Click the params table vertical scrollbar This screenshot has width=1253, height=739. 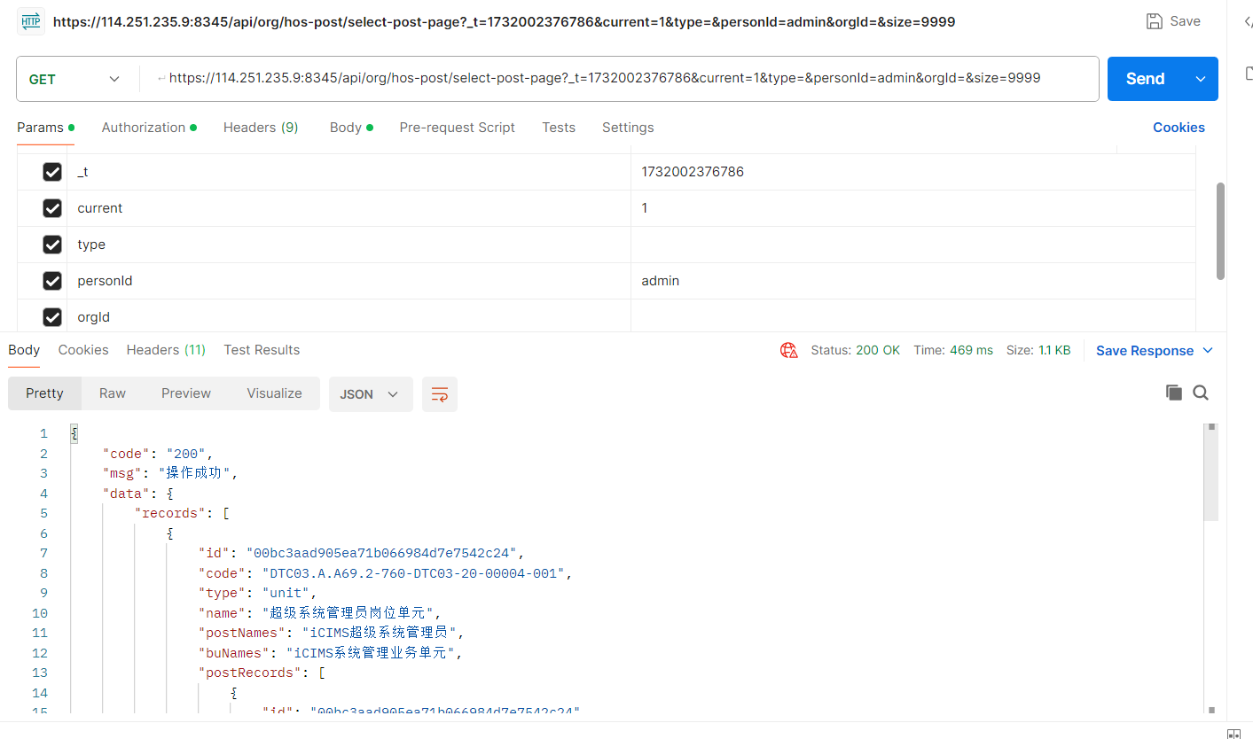(x=1220, y=230)
